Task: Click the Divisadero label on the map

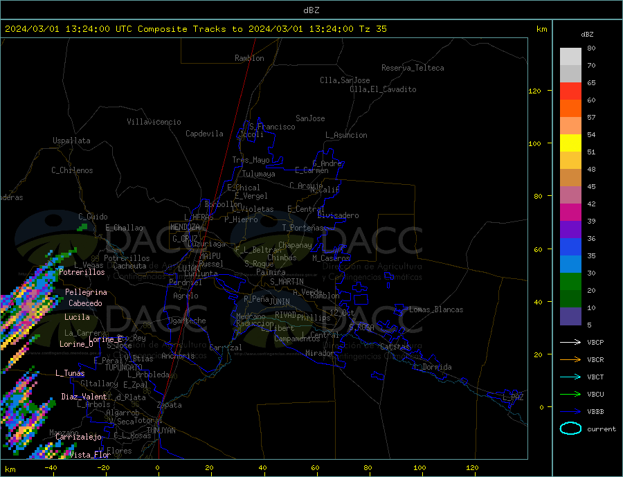Action: pos(338,215)
